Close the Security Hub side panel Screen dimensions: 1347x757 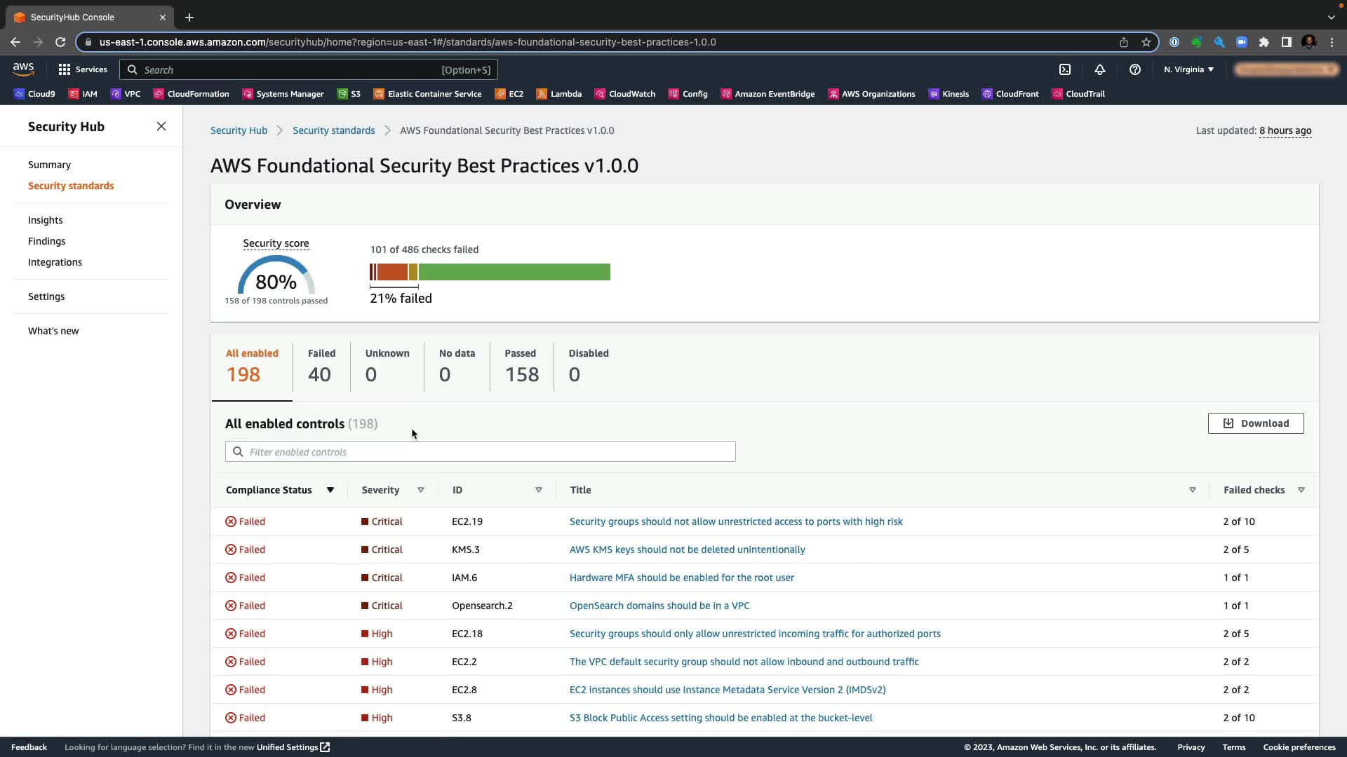161,126
